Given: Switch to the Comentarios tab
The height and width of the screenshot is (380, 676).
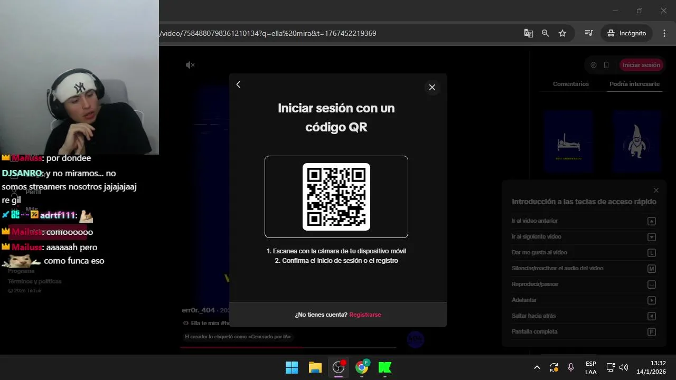Looking at the screenshot, I should pos(570,84).
